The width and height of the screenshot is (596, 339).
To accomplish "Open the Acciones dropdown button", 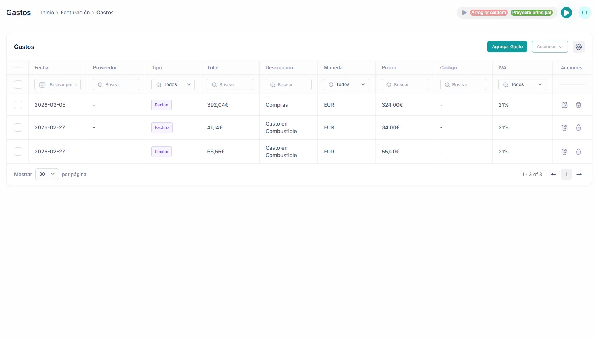I will click(x=549, y=47).
